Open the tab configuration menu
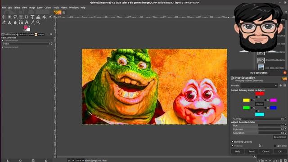The width and height of the screenshot is (288, 162). tap(51, 34)
